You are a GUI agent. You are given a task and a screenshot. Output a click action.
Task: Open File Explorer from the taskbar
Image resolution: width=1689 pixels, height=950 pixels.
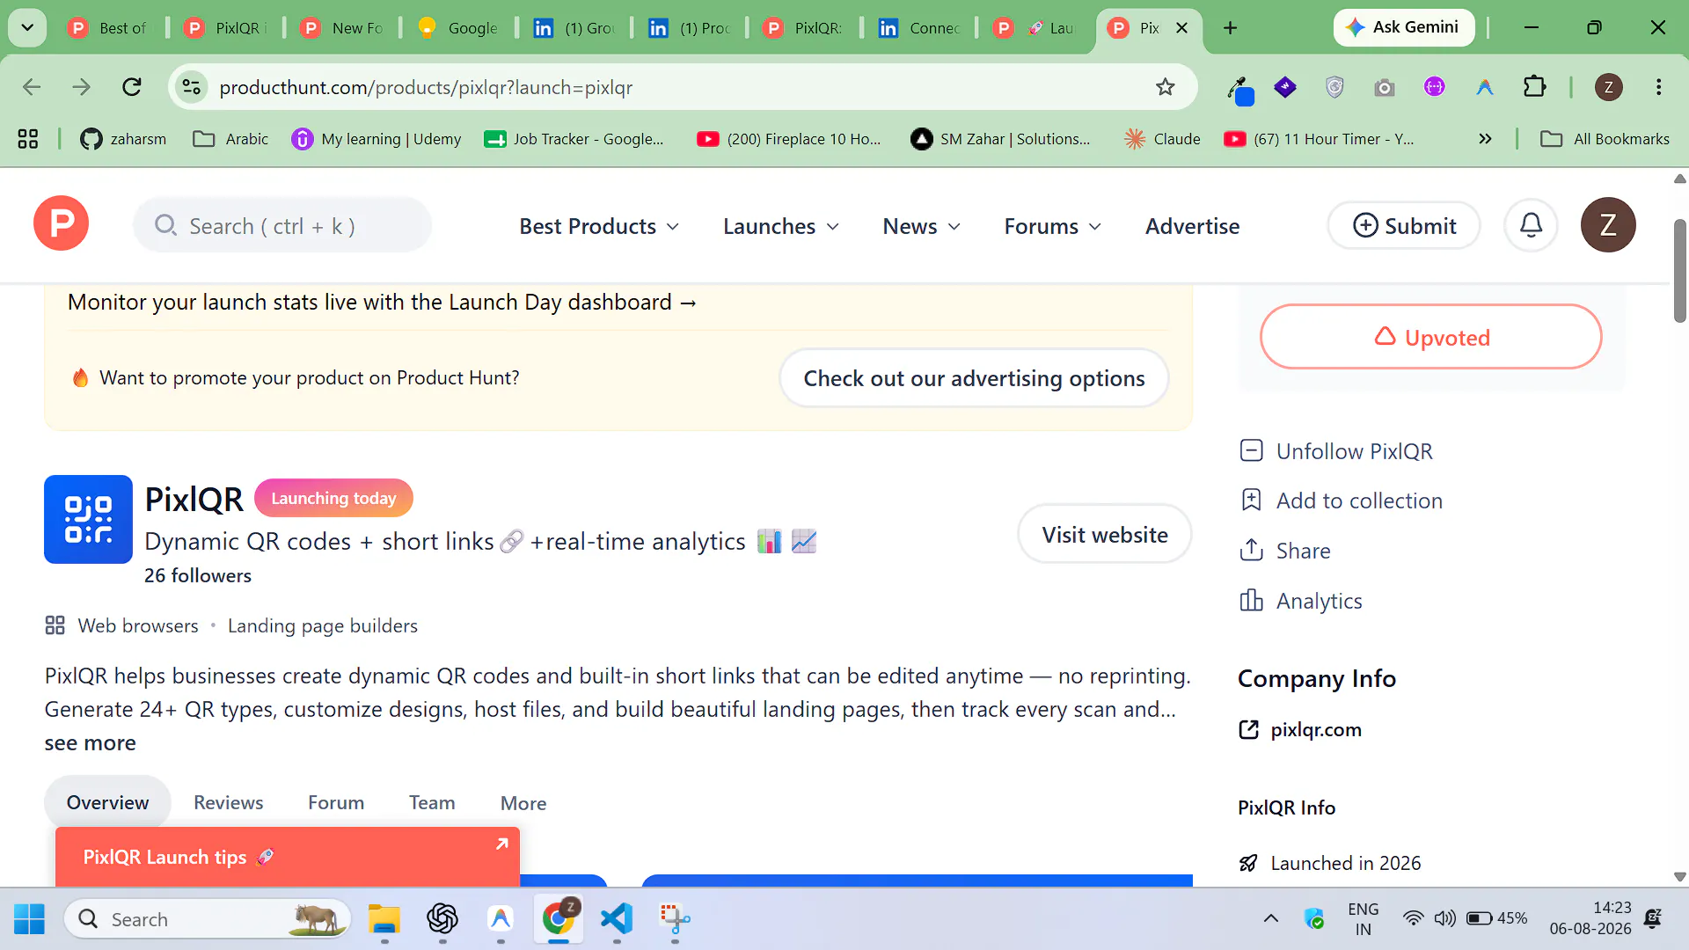(x=384, y=919)
